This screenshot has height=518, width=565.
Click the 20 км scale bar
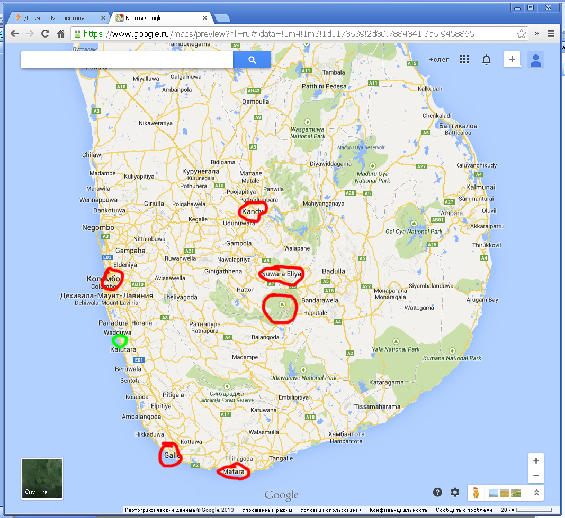click(526, 510)
